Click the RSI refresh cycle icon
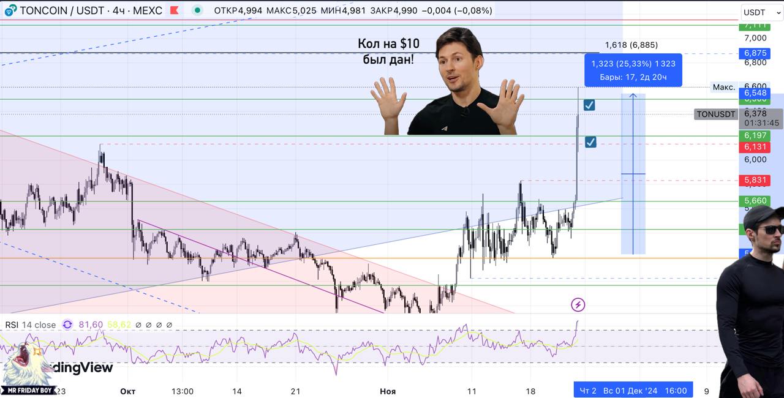This screenshot has height=398, width=784. point(67,325)
